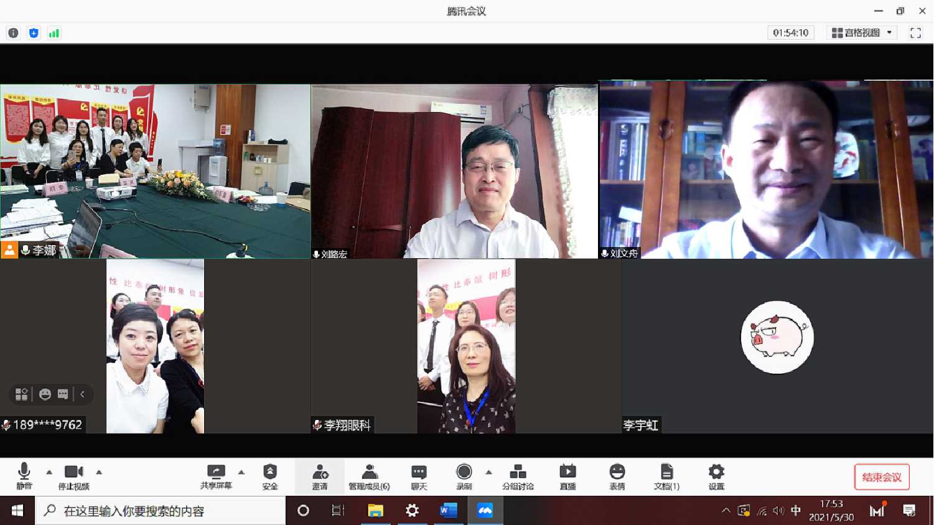The height and width of the screenshot is (525, 934).
Task: Stop video using 停止视频 button
Action: click(73, 476)
